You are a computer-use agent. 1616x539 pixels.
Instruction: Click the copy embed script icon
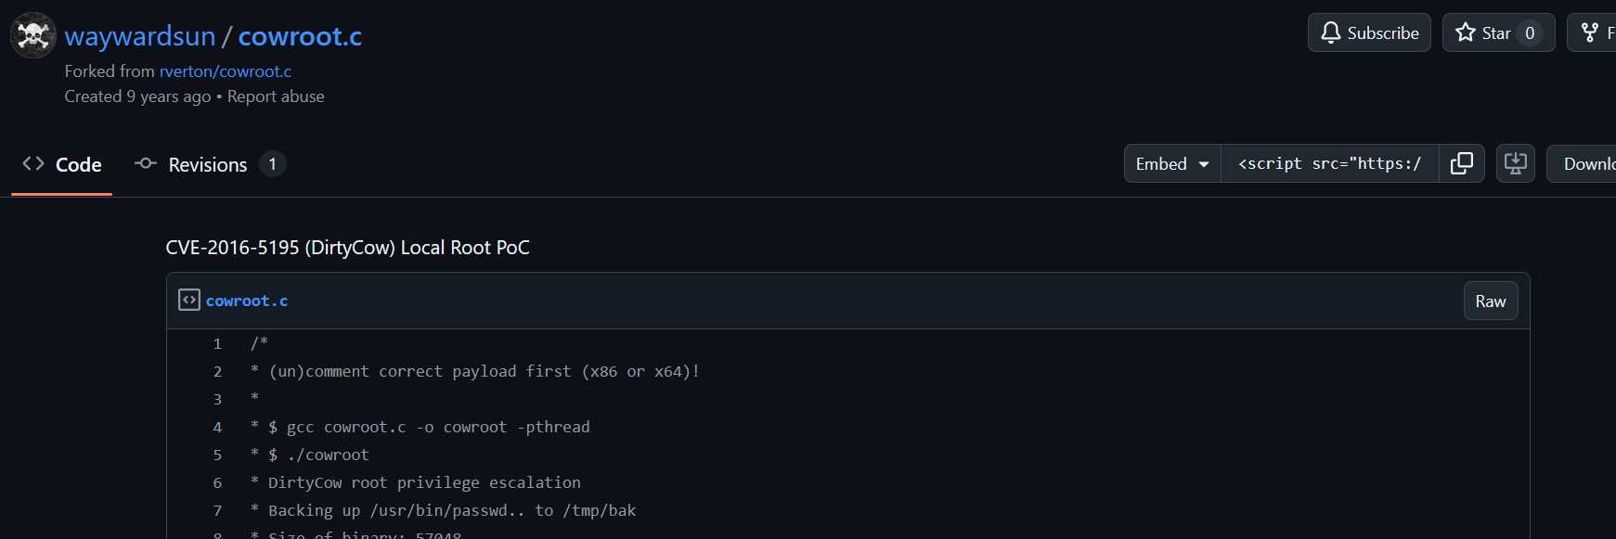point(1462,163)
